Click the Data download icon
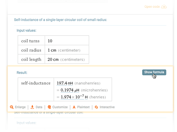The image size is (177, 132). (32, 107)
